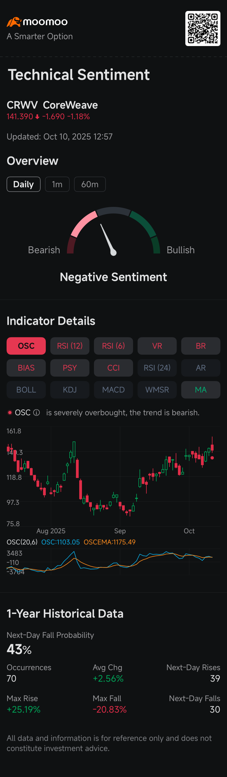View the VR indicator details
The height and width of the screenshot is (777, 227).
157,346
